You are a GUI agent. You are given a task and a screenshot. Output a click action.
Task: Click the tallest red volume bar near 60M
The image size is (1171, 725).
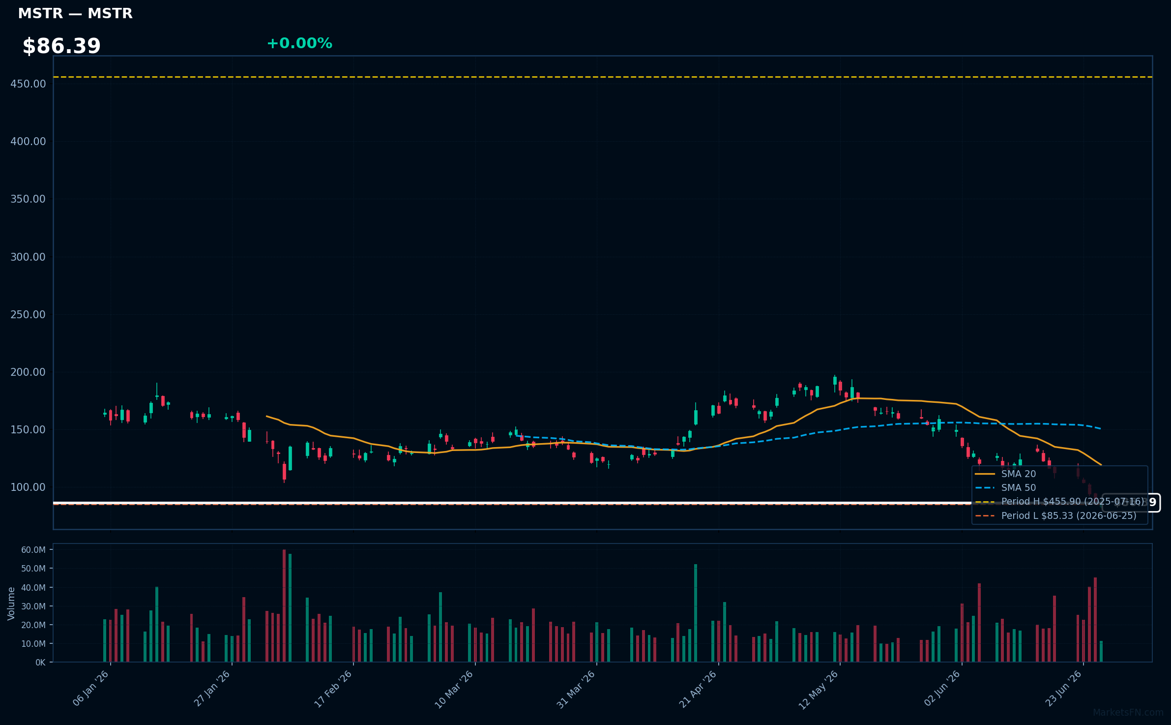pyautogui.click(x=284, y=605)
